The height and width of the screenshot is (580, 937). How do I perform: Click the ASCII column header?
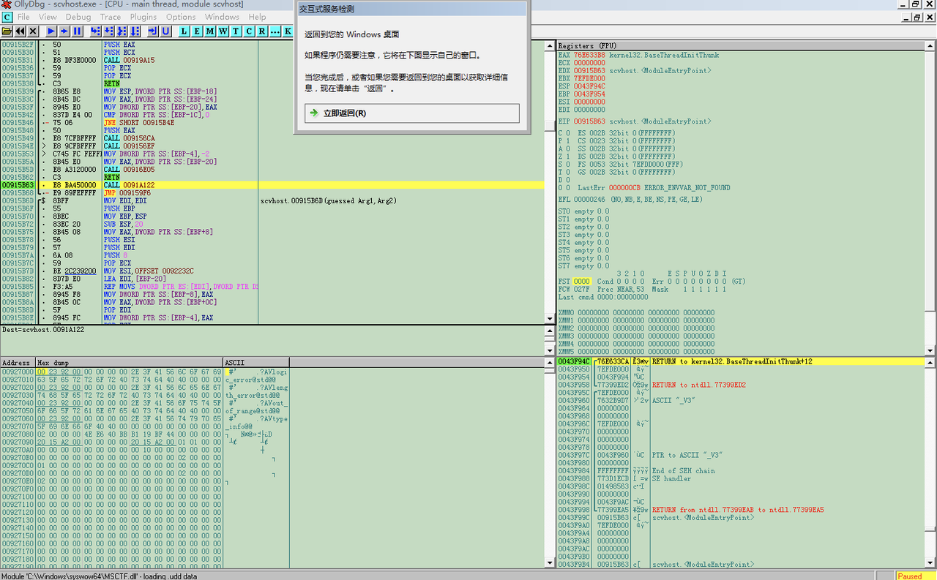coord(256,363)
